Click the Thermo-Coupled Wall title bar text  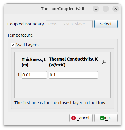point(62,9)
